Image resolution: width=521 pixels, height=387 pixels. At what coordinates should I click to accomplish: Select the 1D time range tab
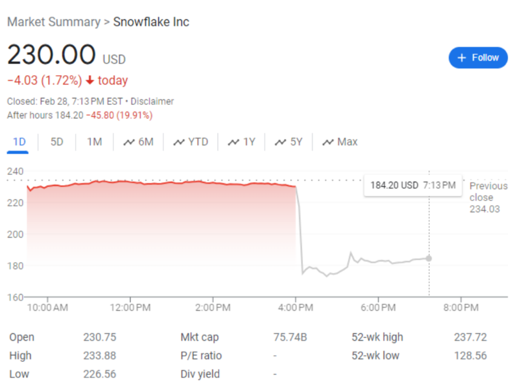(19, 142)
